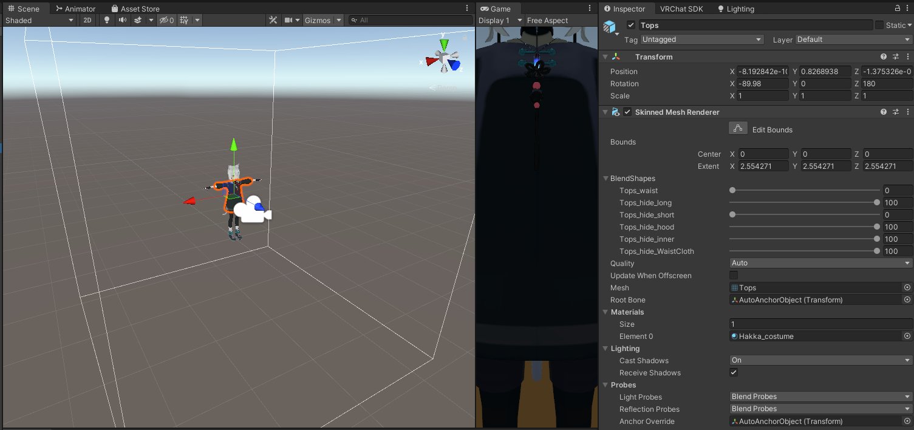Open the Tag dropdown showing Untagged
The image size is (914, 430).
pyautogui.click(x=701, y=39)
